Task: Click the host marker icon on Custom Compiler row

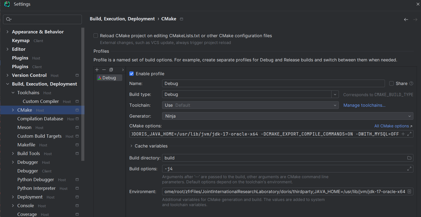Action: pos(77,101)
